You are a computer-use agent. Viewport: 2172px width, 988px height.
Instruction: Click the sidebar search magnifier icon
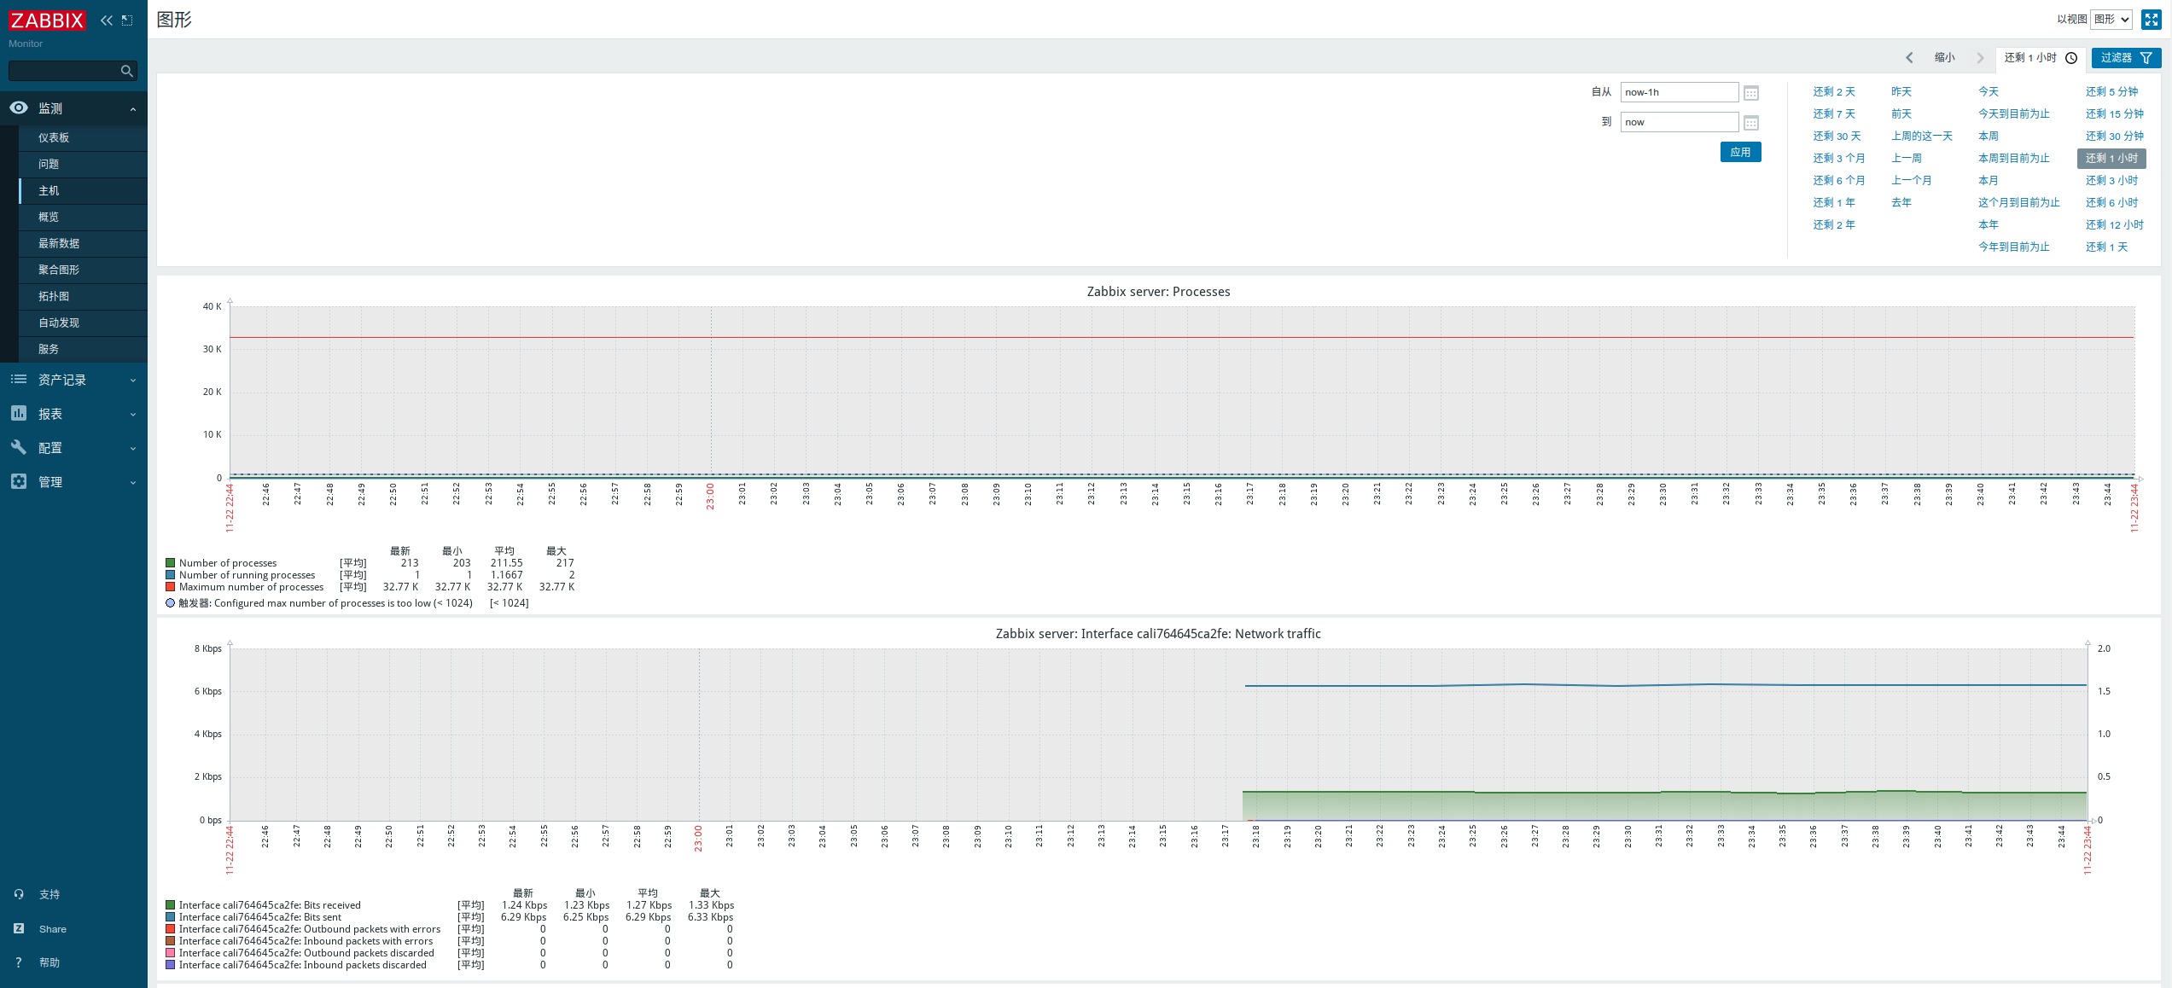coord(127,71)
